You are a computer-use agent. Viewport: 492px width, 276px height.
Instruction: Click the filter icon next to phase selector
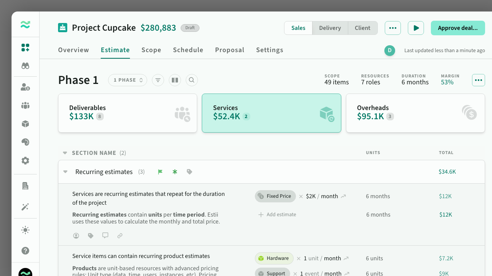(158, 80)
